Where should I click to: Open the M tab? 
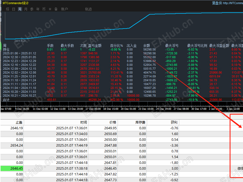pyautogui.click(x=50, y=9)
